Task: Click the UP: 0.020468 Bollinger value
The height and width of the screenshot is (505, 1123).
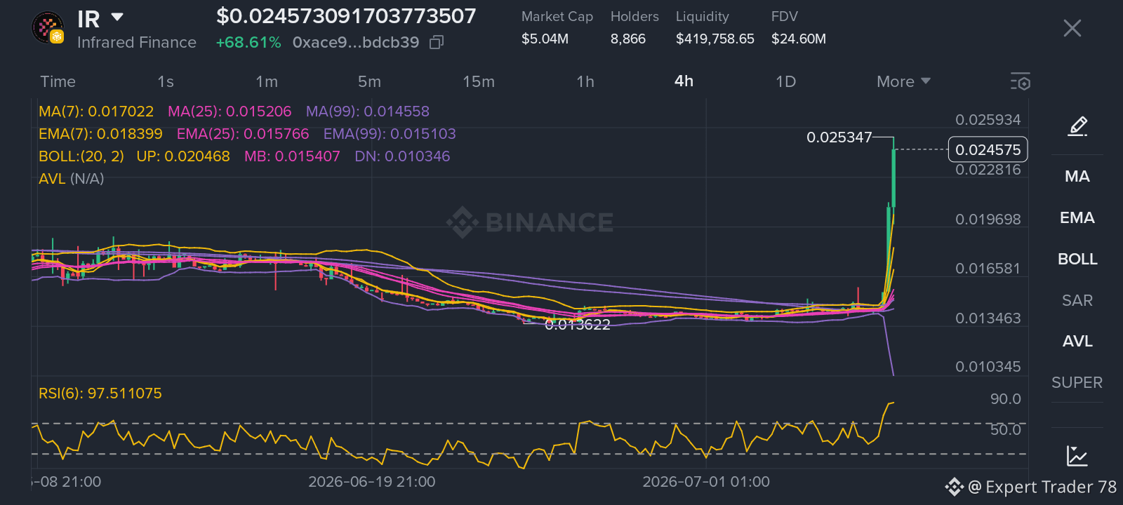Action: [183, 156]
